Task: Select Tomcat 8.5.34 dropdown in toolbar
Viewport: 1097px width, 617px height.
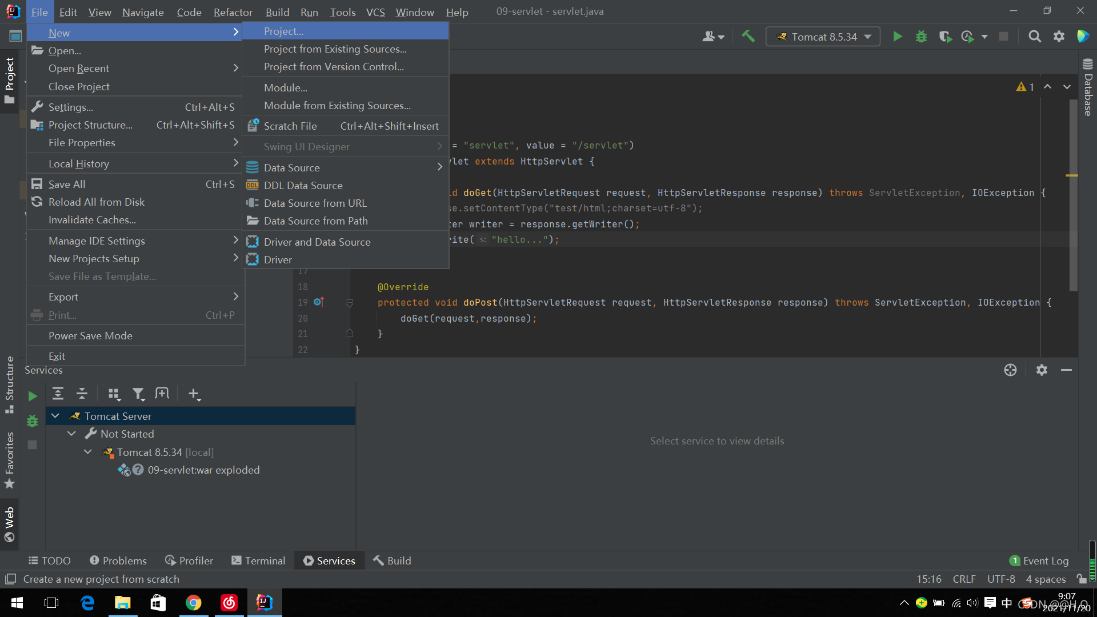Action: [x=821, y=35]
